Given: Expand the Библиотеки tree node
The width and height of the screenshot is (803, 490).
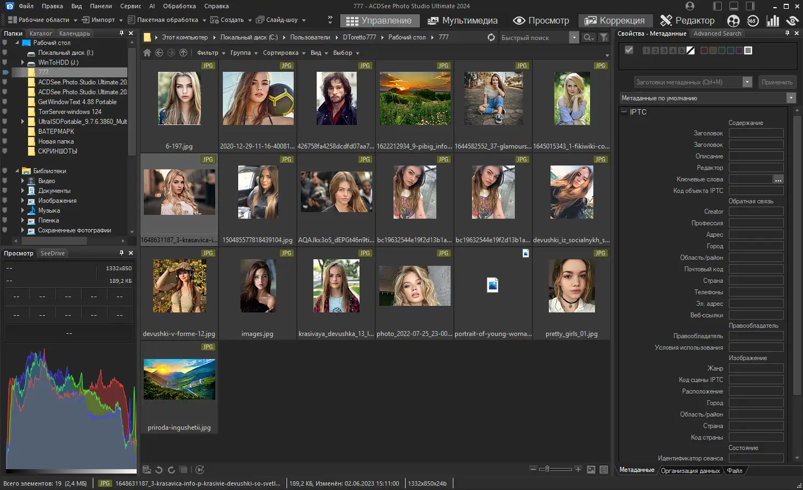Looking at the screenshot, I should (17, 171).
